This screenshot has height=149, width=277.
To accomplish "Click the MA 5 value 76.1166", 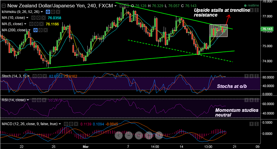I will 52,24.
